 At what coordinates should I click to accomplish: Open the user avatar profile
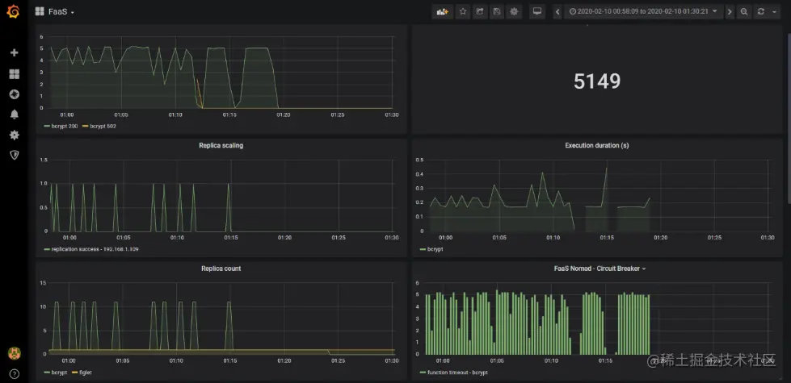pos(14,353)
